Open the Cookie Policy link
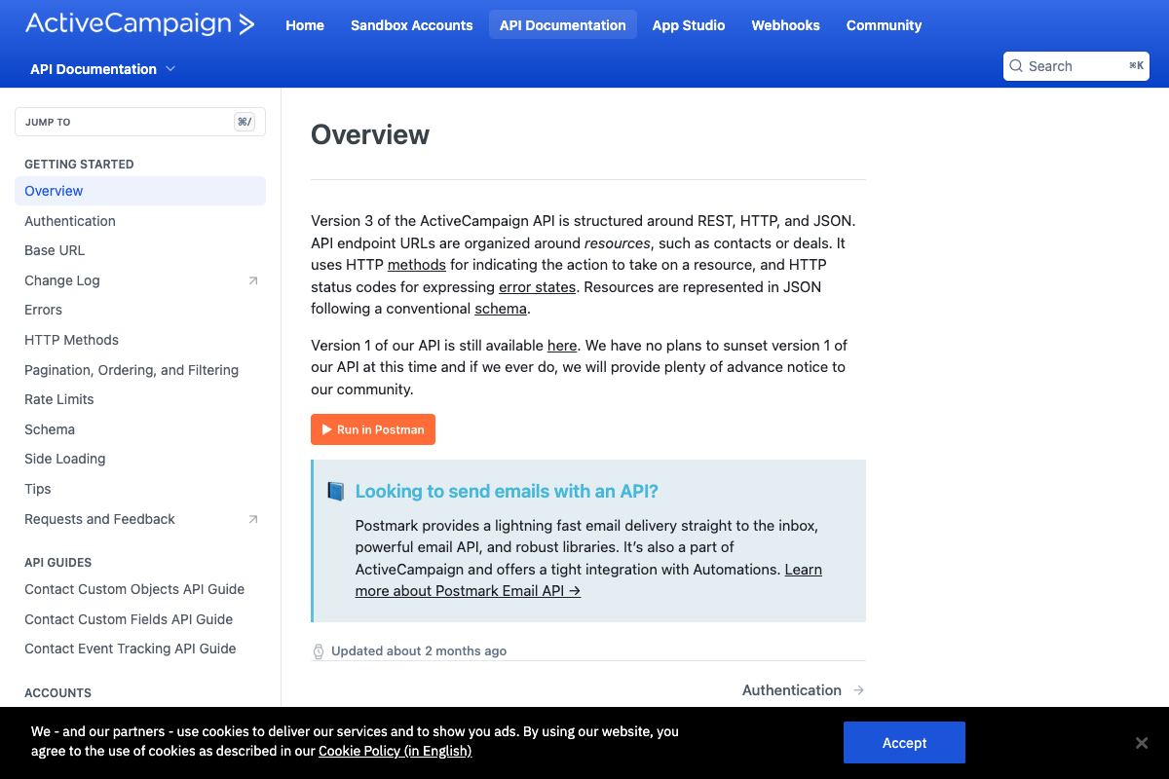Viewport: 1169px width, 779px height. tap(396, 751)
